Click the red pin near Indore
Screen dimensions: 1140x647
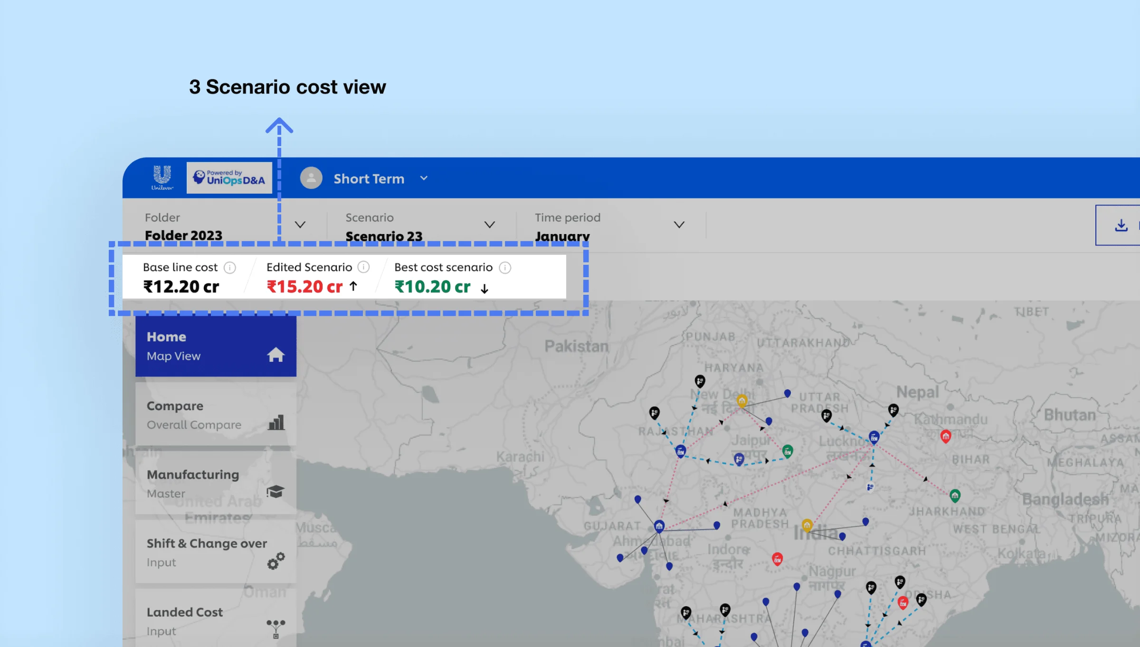tap(777, 559)
